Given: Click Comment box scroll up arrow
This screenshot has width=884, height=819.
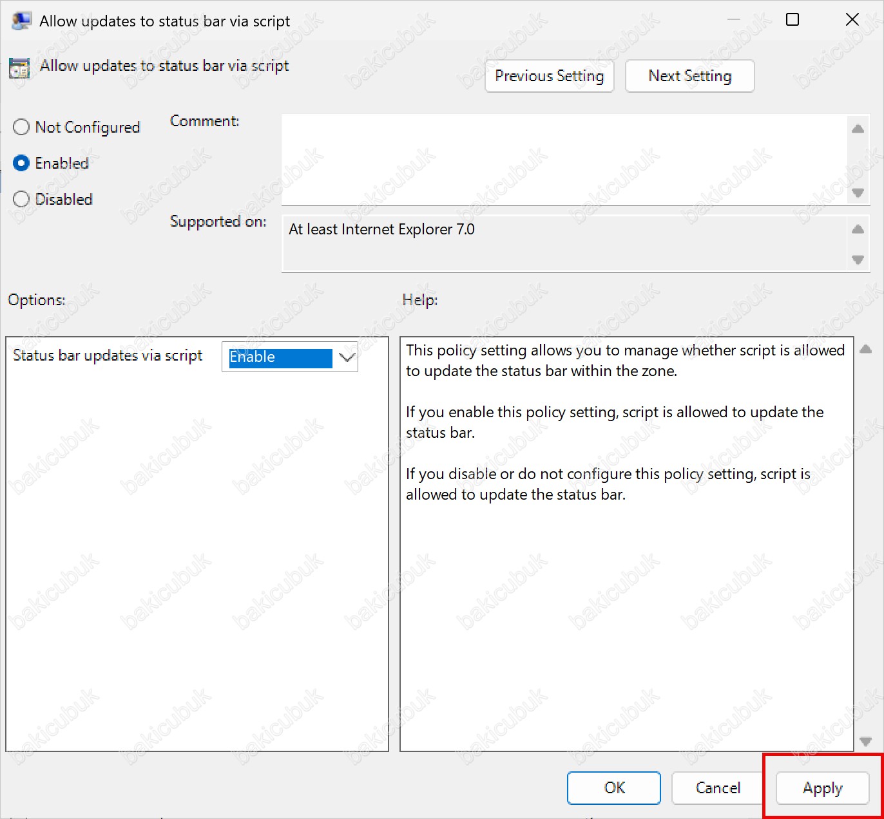Looking at the screenshot, I should [x=858, y=129].
